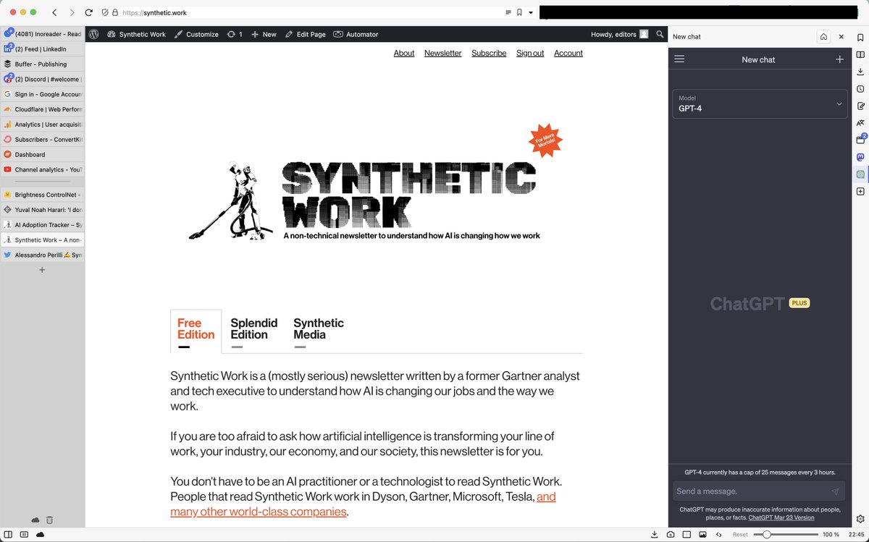
Task: Open Customize in WordPress admin bar
Action: (x=196, y=34)
